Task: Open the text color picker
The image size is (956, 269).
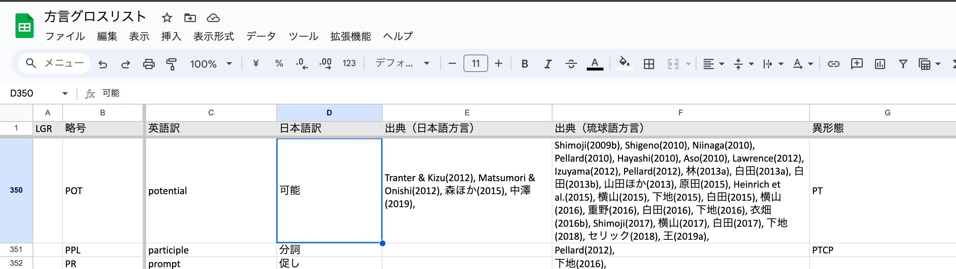Action: [x=594, y=64]
